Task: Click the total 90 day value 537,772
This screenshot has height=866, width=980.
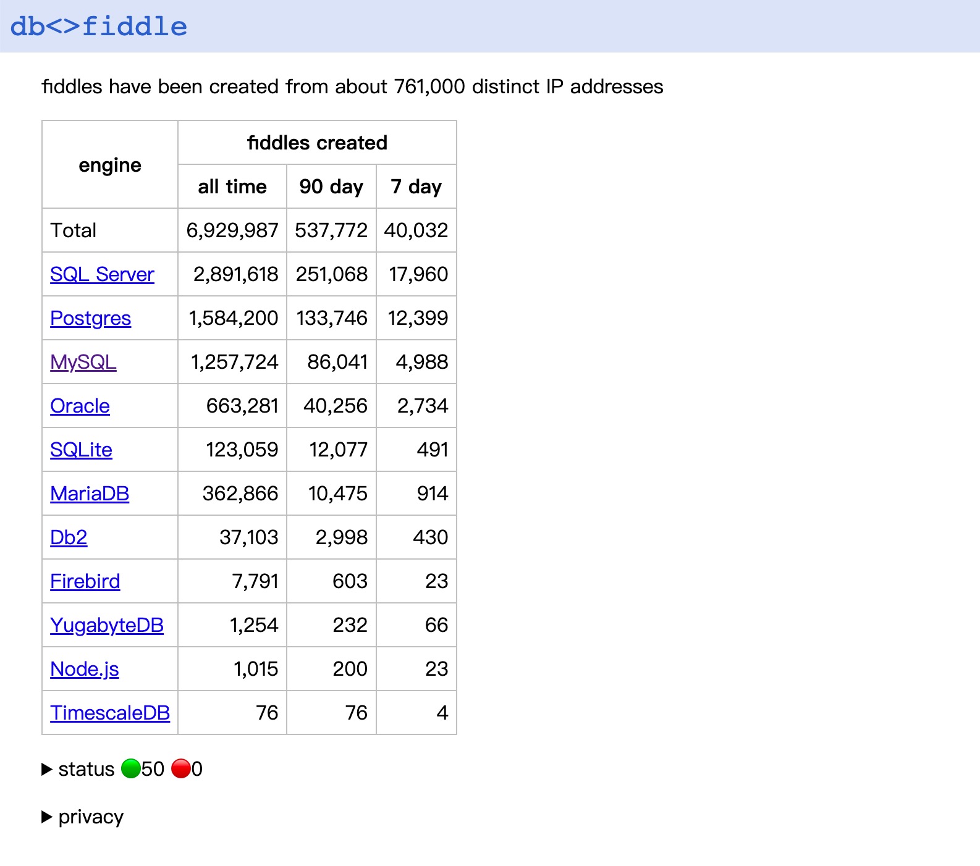Action: tap(331, 230)
